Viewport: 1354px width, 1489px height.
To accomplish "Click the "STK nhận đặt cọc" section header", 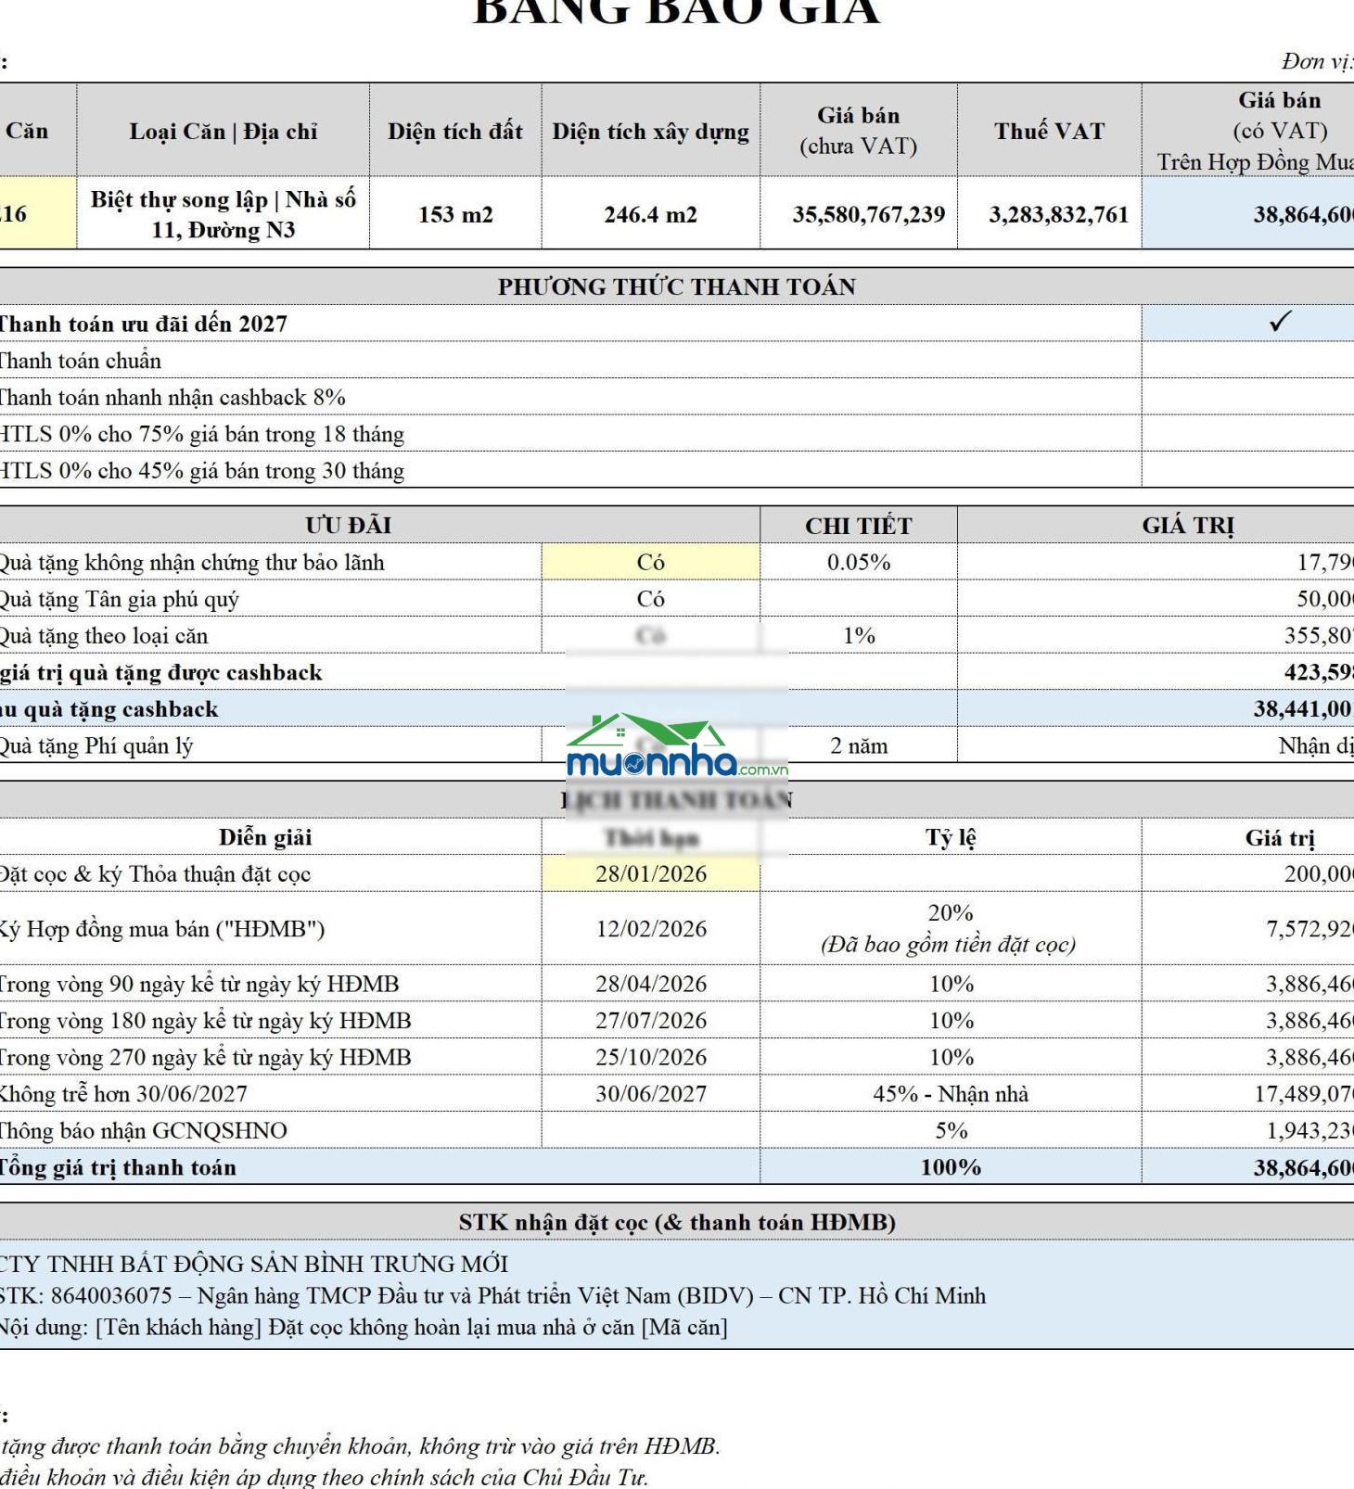I will (x=677, y=1222).
